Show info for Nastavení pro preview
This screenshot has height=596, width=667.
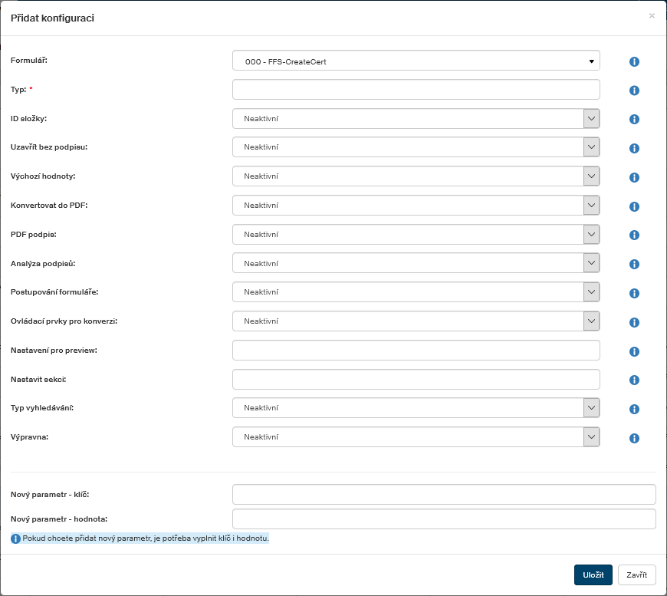634,352
